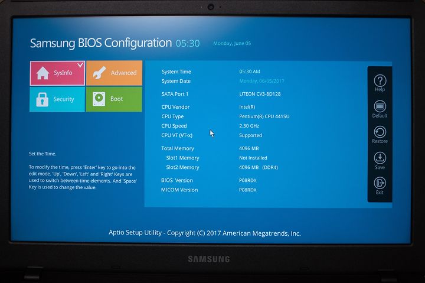Click the CPU VT (VT-x) label
Image resolution: width=425 pixels, height=283 pixels.
176,135
